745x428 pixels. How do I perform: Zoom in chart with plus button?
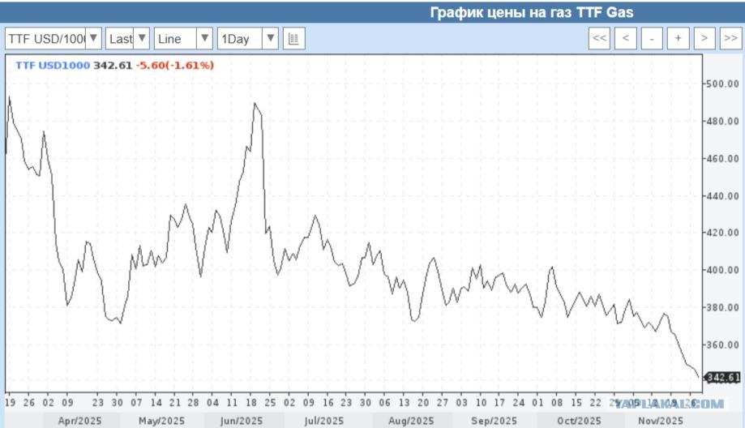(678, 38)
